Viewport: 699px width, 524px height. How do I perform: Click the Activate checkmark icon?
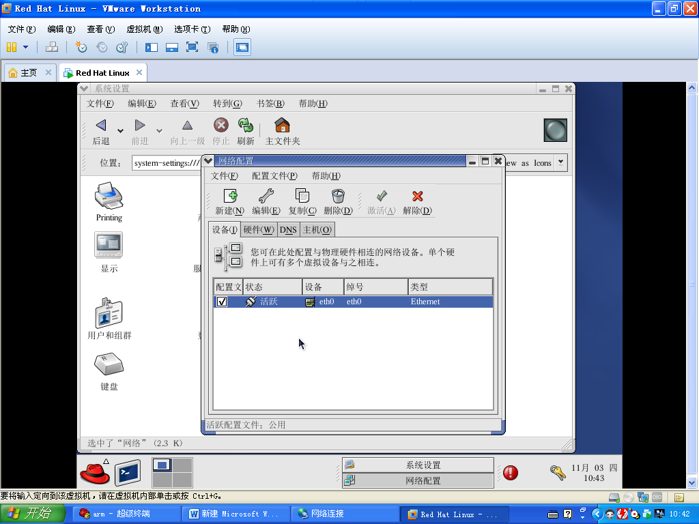[x=382, y=196]
